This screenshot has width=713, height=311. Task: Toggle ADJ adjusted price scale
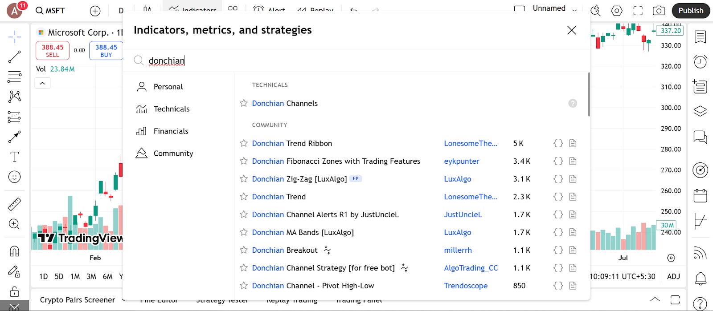pos(673,276)
